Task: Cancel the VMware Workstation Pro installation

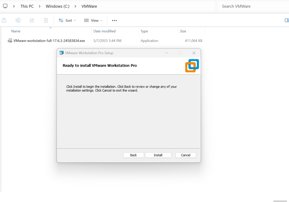Action: tap(185, 155)
